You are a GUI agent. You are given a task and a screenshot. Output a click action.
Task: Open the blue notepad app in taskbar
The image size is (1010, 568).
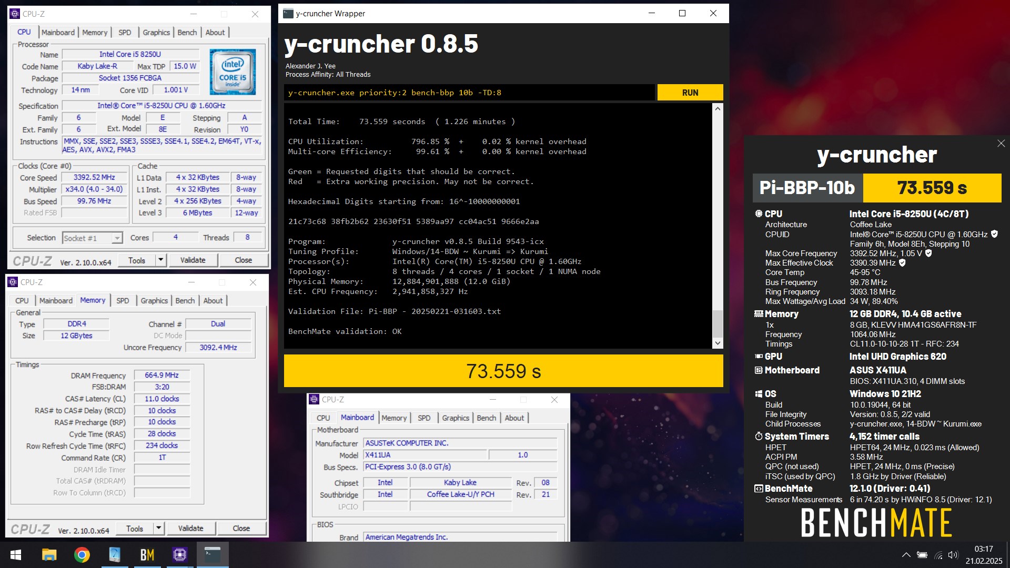114,555
